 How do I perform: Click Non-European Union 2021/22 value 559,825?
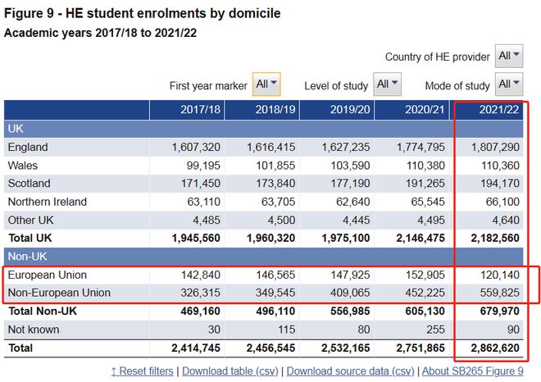pos(499,293)
